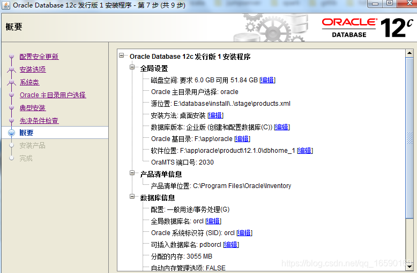Screen dimensions: 417x273
Task: Go to step 安装选项
Action: (33, 69)
